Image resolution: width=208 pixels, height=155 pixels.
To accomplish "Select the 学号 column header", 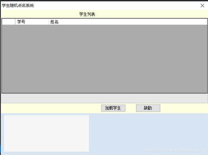I will click(32, 22).
